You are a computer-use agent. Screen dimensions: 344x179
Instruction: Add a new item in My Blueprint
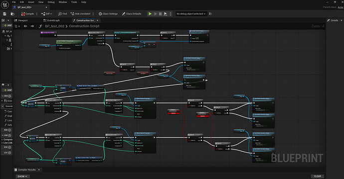click(7, 90)
